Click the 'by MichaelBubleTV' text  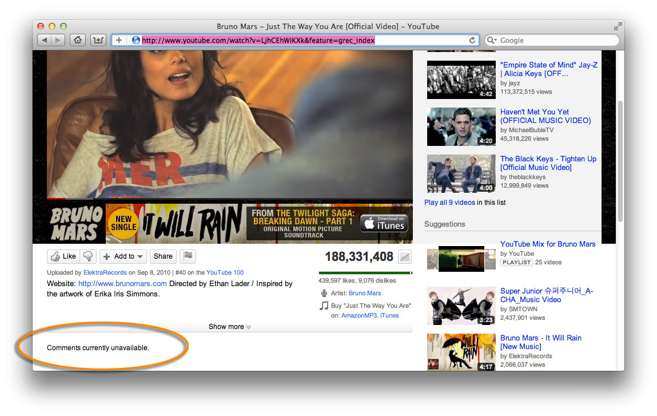(527, 130)
